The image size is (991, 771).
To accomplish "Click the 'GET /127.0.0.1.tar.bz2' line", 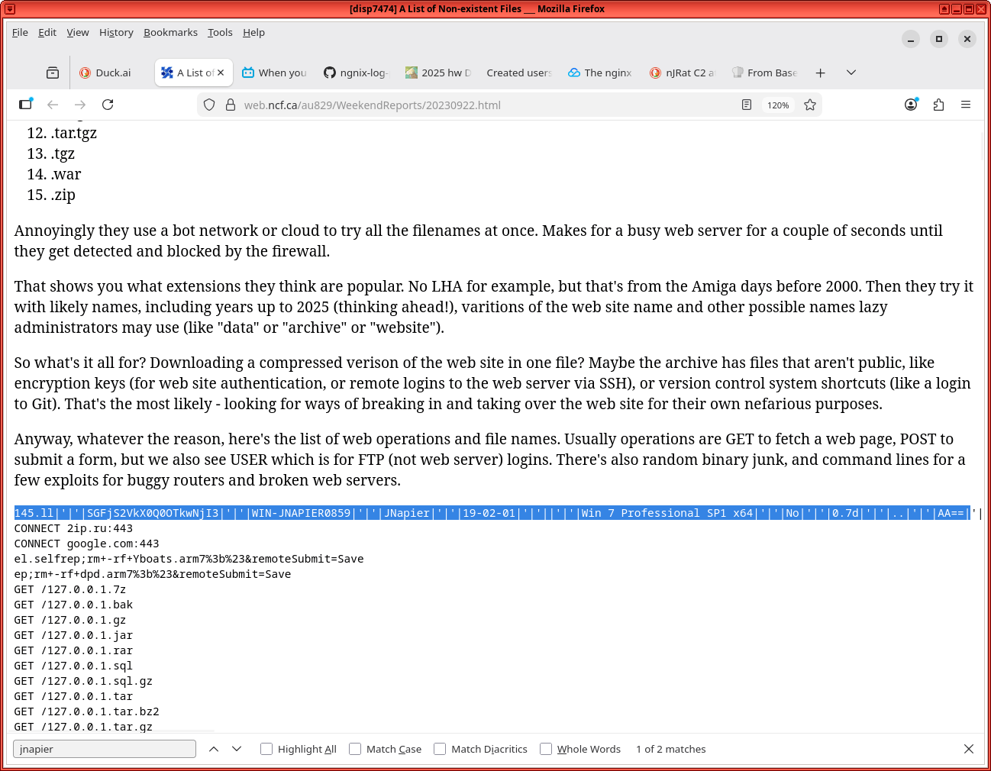I will 86,711.
